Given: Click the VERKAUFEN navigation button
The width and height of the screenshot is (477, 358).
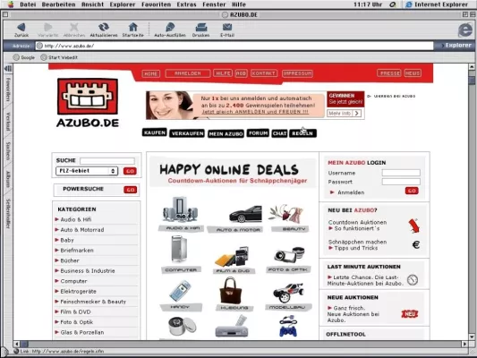Looking at the screenshot, I should tap(187, 133).
